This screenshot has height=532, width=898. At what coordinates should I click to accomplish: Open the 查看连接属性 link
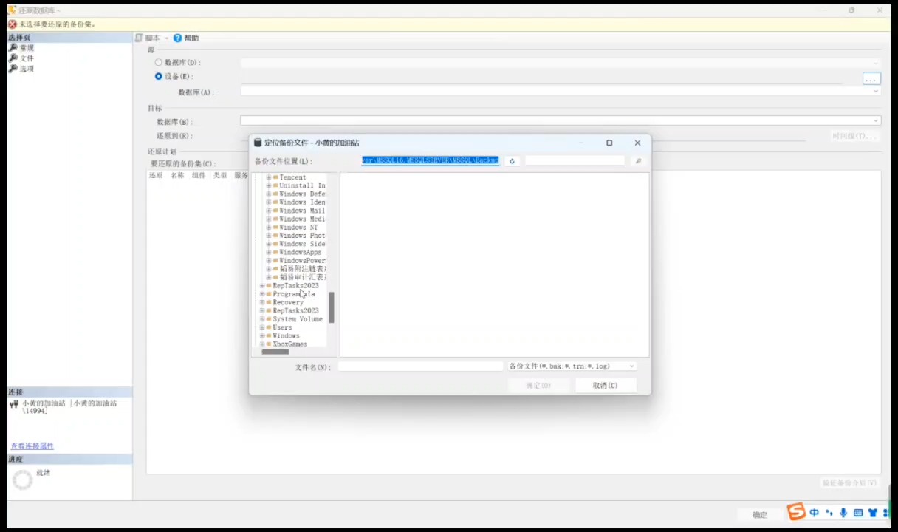tap(32, 446)
